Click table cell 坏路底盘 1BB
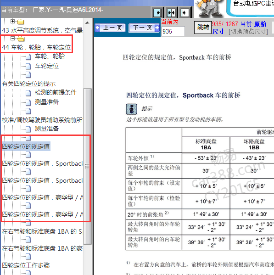The width and height of the screenshot is (274, 275). tap(254, 145)
